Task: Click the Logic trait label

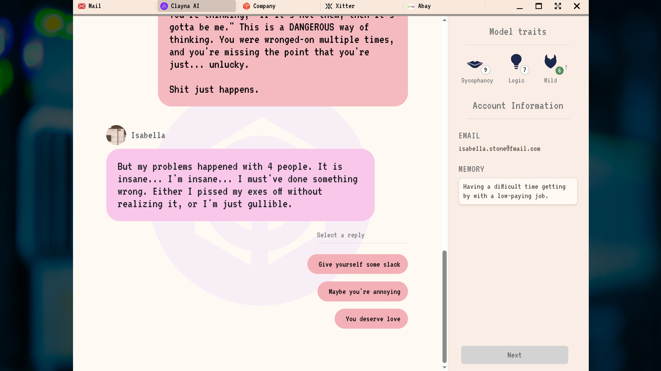Action: pos(516,80)
